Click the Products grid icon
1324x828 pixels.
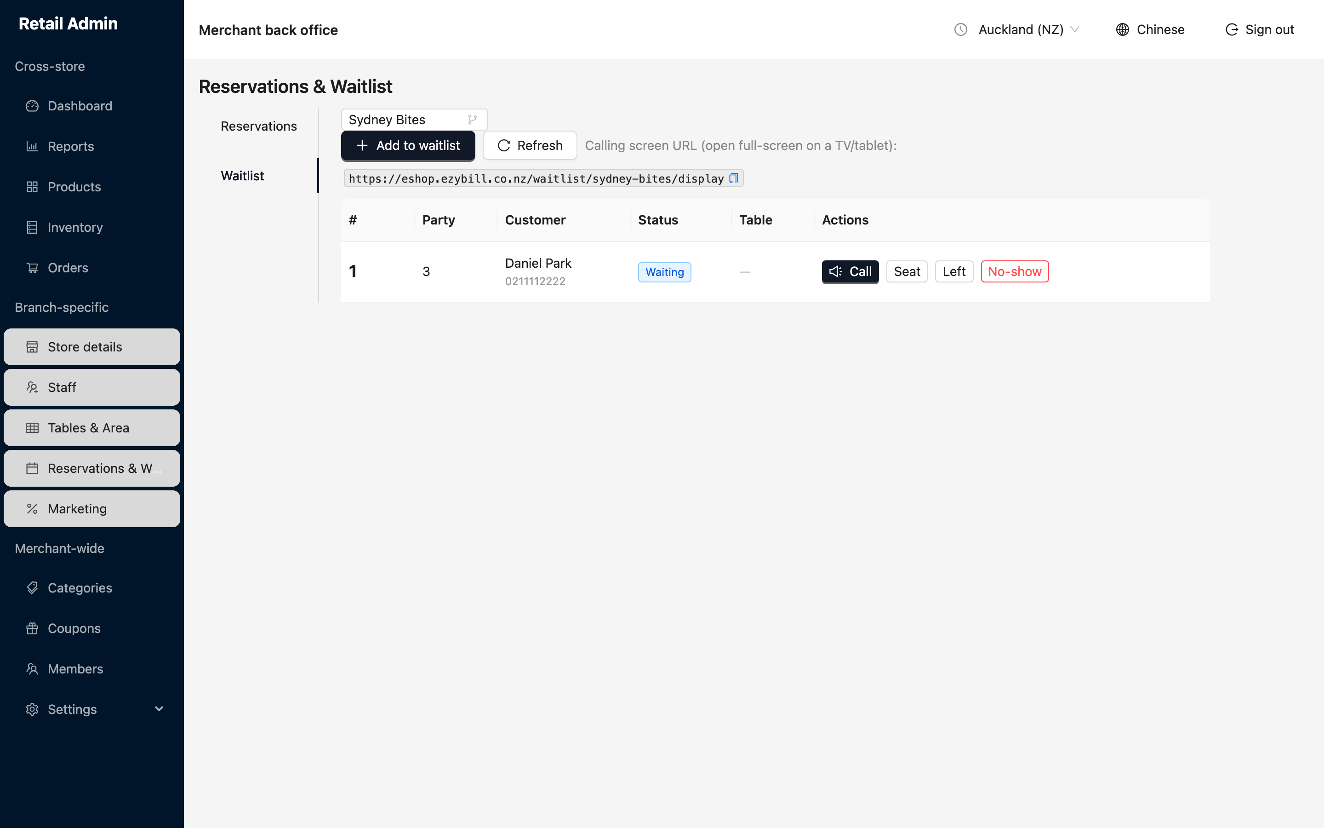pyautogui.click(x=32, y=187)
